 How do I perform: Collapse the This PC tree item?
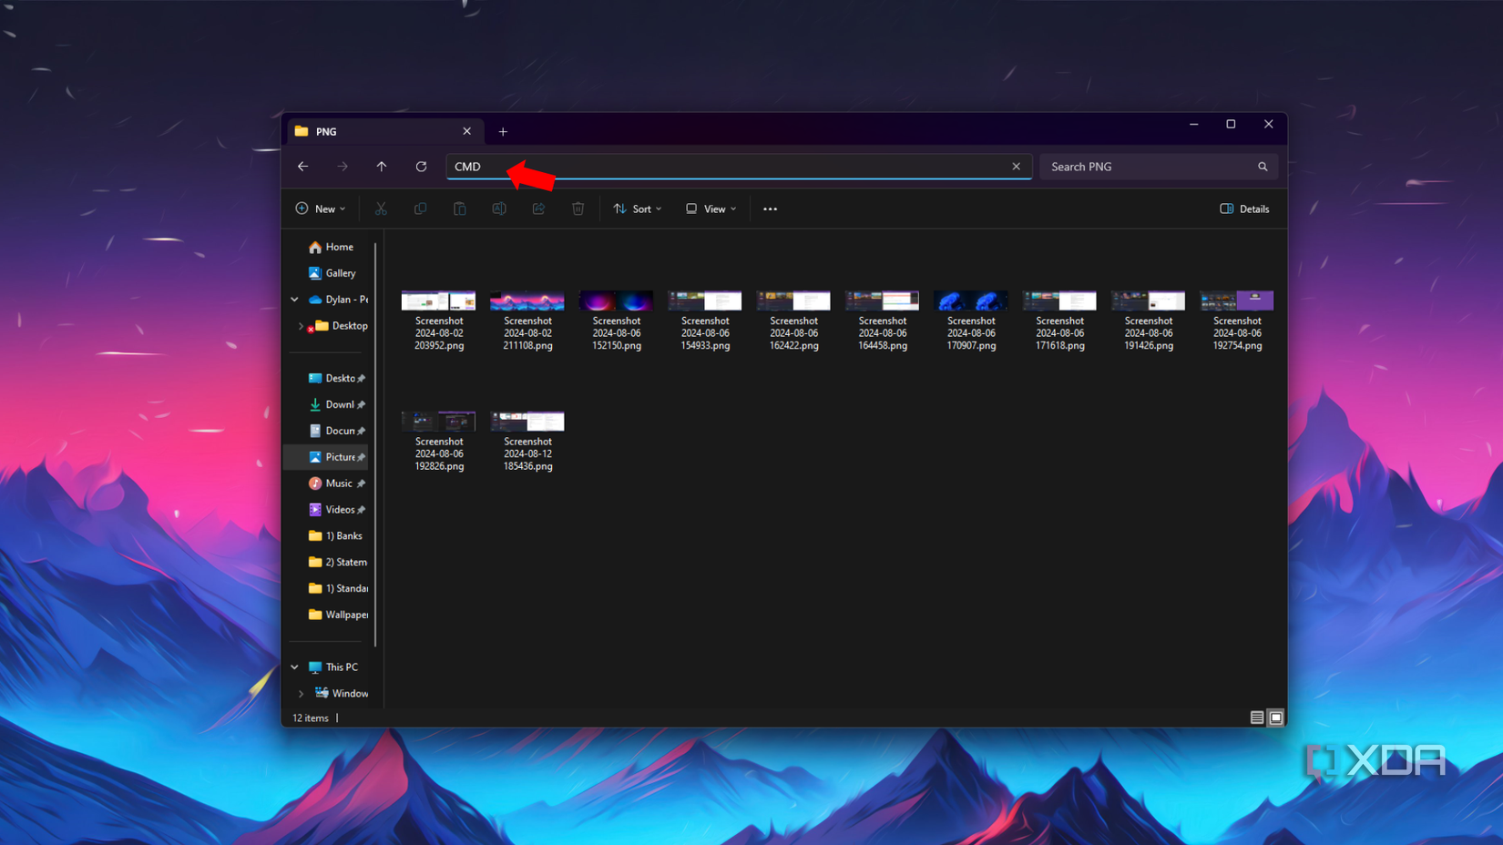[293, 667]
